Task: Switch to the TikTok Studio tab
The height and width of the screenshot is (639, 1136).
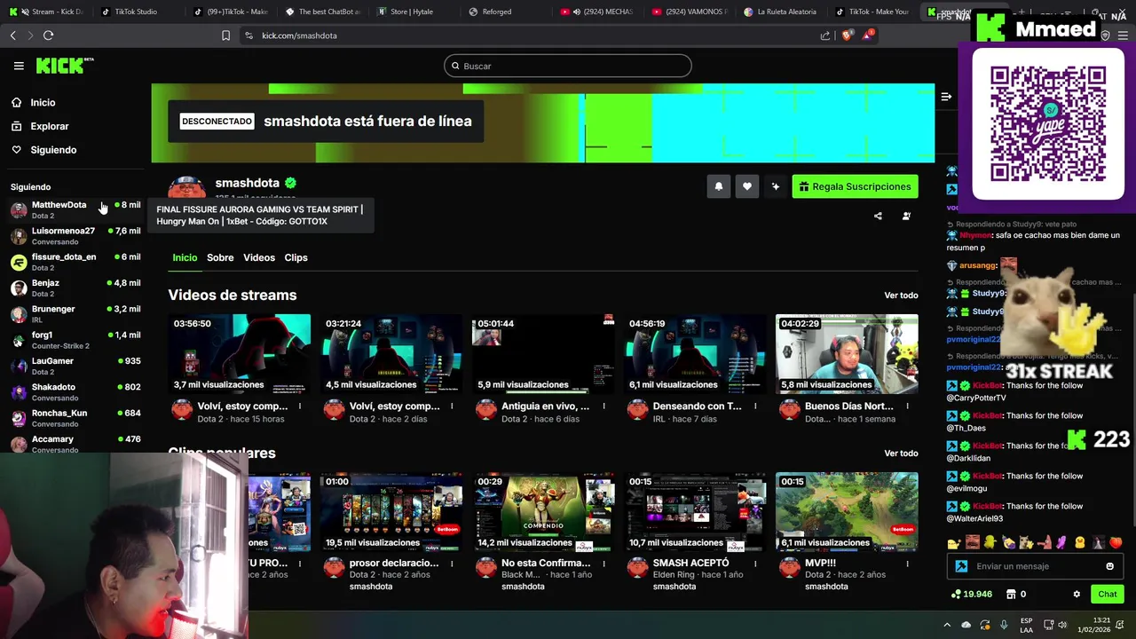Action: (135, 12)
